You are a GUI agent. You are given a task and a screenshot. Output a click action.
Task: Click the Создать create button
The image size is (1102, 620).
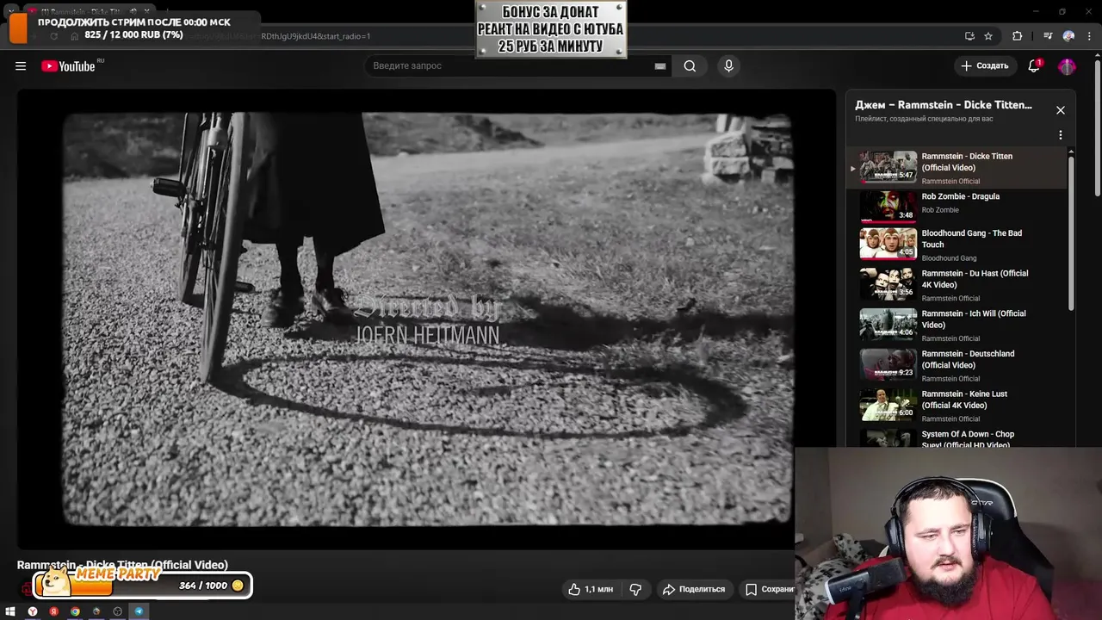[984, 65]
